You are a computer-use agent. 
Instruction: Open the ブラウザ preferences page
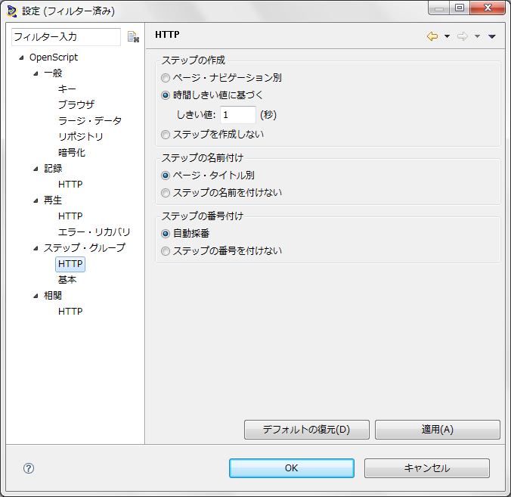pyautogui.click(x=76, y=104)
